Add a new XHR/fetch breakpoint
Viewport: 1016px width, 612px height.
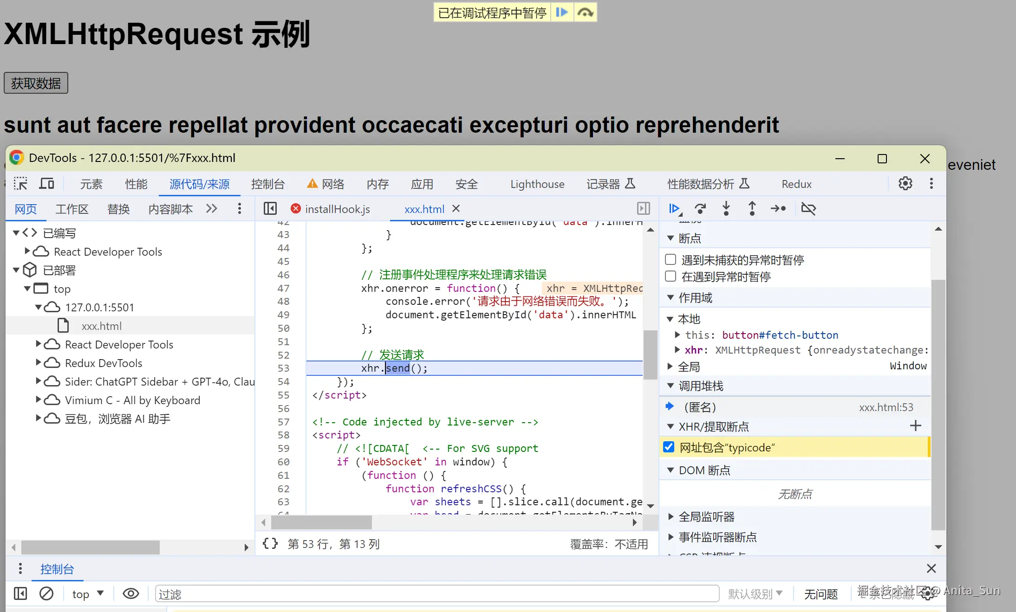click(915, 426)
